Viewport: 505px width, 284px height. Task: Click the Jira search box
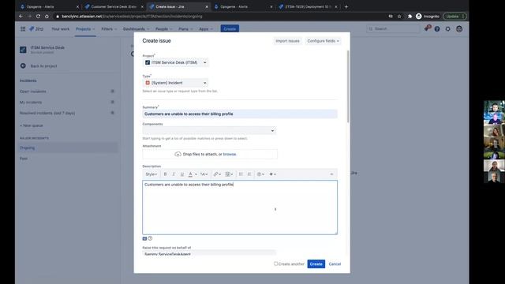coord(393,29)
